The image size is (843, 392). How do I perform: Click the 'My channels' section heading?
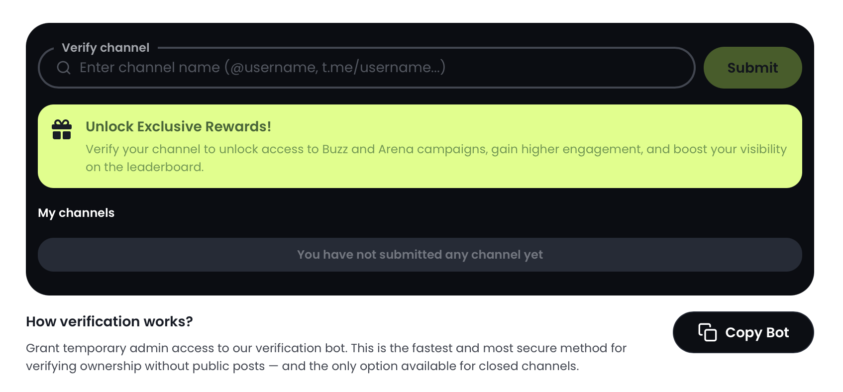click(76, 213)
